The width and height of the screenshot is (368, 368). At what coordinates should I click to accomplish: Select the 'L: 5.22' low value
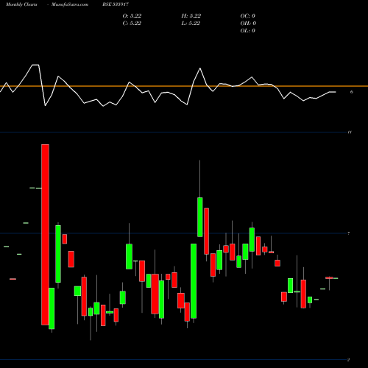click(x=191, y=23)
